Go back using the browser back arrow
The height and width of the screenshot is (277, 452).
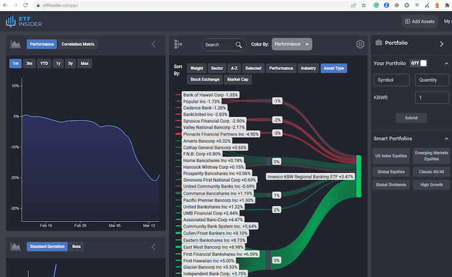(5, 5)
